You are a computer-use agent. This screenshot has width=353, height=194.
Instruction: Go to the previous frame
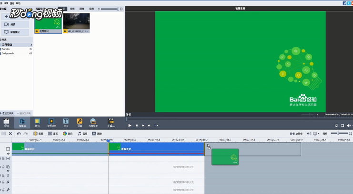click(143, 125)
